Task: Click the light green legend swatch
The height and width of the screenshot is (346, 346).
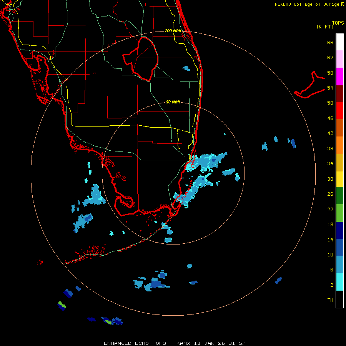Action: click(x=339, y=213)
